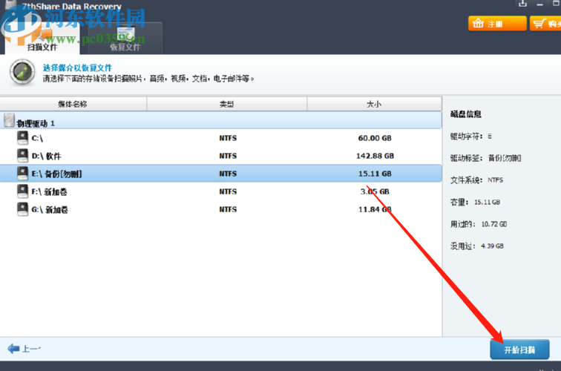Click the NTFS type cell of D:\ 软件
This screenshot has width=561, height=371.
coord(228,156)
